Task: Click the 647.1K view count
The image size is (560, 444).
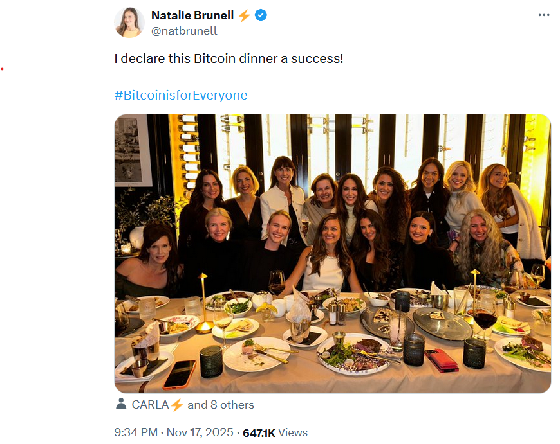Action: pyautogui.click(x=259, y=433)
